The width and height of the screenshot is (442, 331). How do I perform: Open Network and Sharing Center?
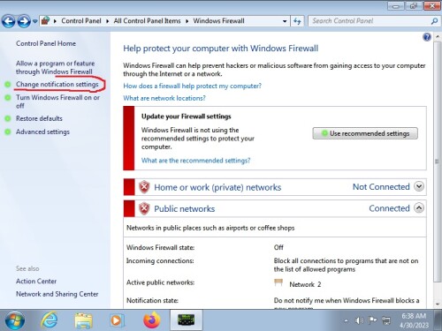pyautogui.click(x=57, y=294)
